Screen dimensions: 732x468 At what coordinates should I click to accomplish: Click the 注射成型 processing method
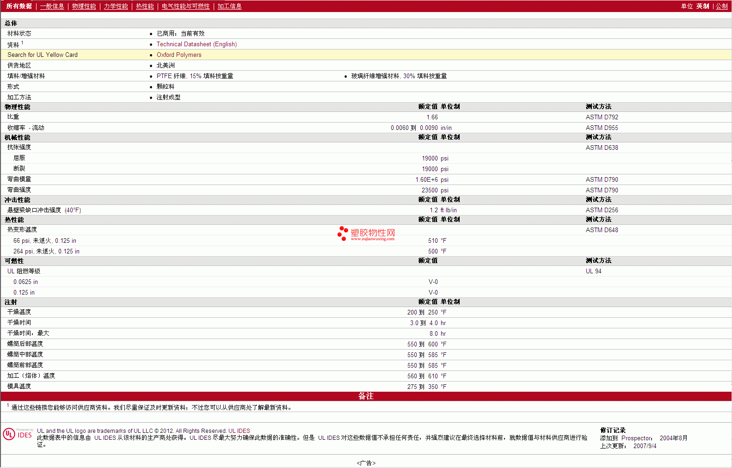coord(168,98)
